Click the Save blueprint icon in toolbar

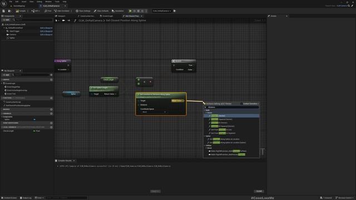(4, 11)
